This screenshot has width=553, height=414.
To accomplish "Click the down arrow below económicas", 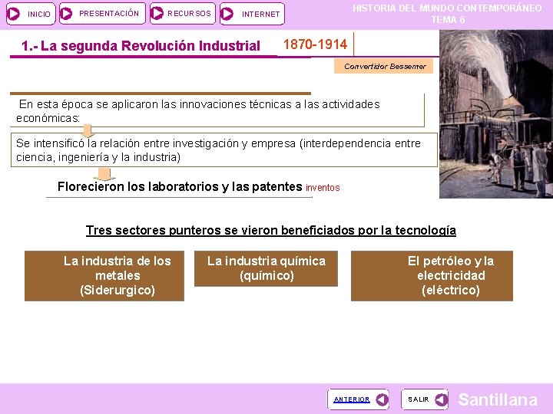I will [x=87, y=130].
